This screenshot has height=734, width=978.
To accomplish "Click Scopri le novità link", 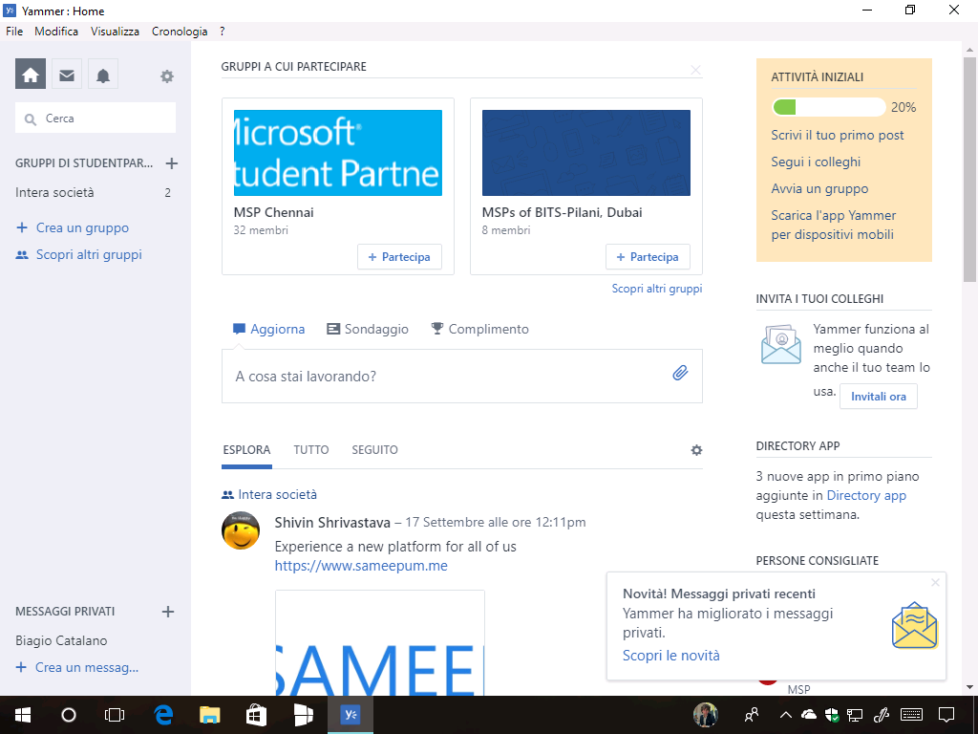I will 671,656.
